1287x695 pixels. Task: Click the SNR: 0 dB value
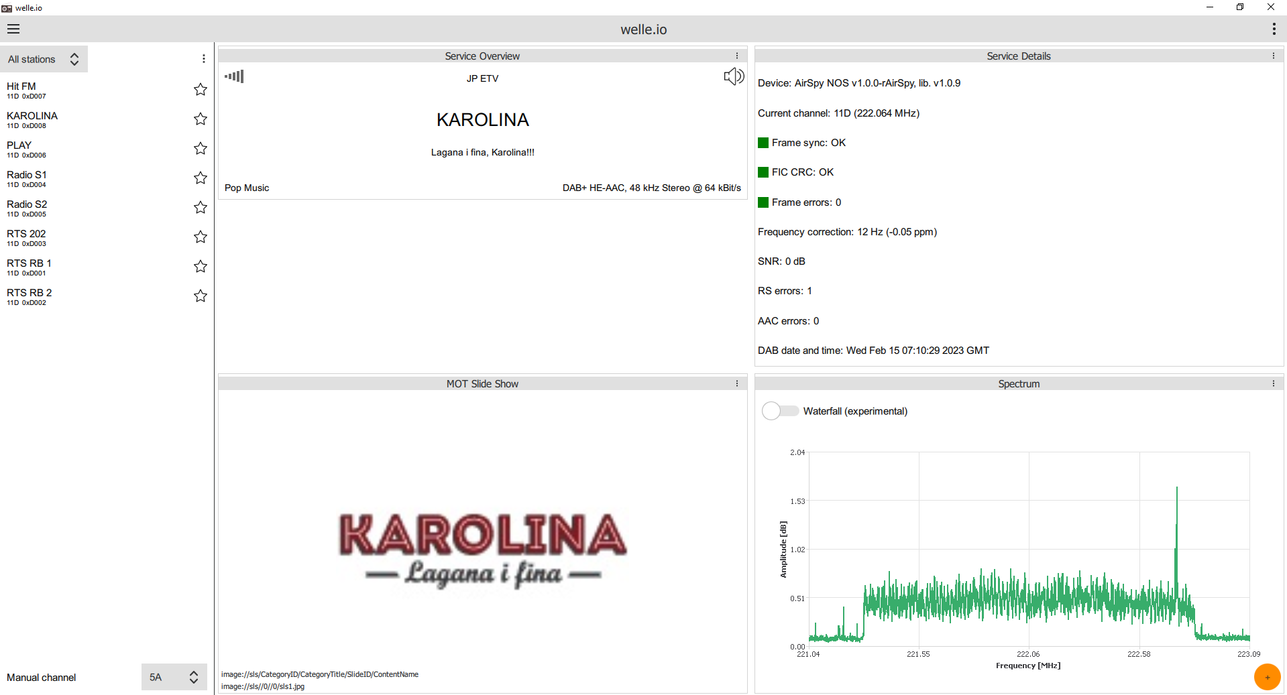(781, 261)
